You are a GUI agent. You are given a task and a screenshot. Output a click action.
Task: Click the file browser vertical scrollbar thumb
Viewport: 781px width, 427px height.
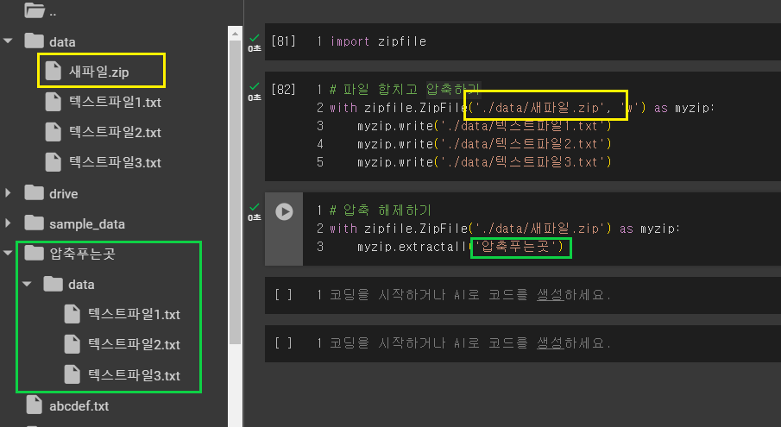coord(235,192)
